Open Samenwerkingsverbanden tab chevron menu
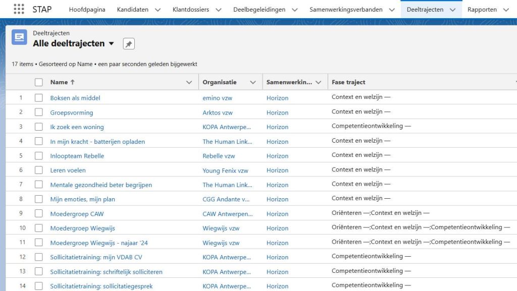This screenshot has width=517, height=291. pyautogui.click(x=392, y=10)
